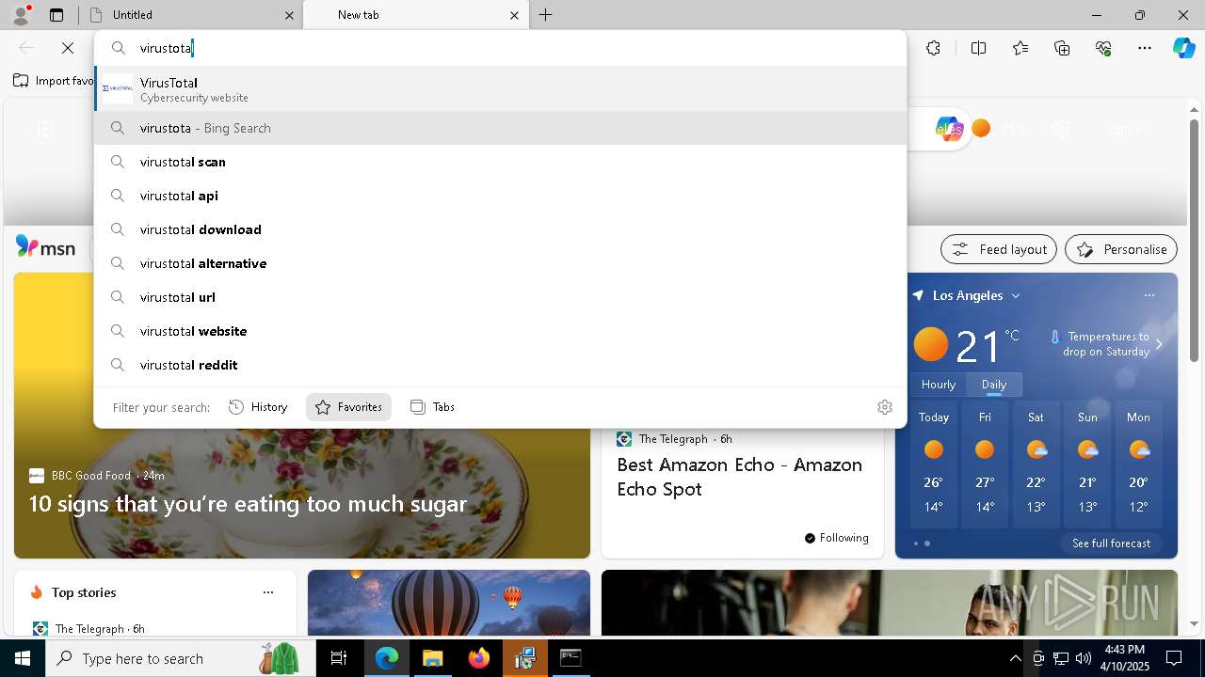
Task: Choose virustotal website suggestion
Action: tap(500, 331)
